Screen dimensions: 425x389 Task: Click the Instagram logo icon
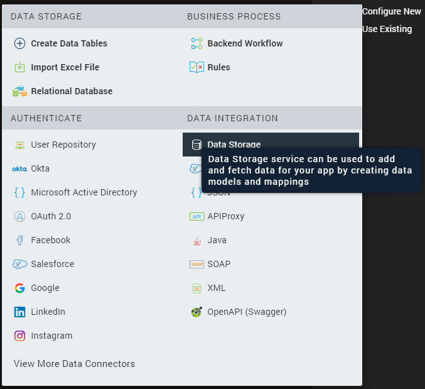(x=19, y=336)
